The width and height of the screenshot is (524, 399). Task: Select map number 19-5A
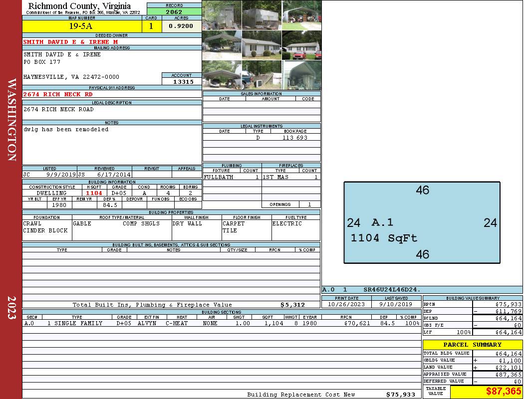tap(80, 26)
